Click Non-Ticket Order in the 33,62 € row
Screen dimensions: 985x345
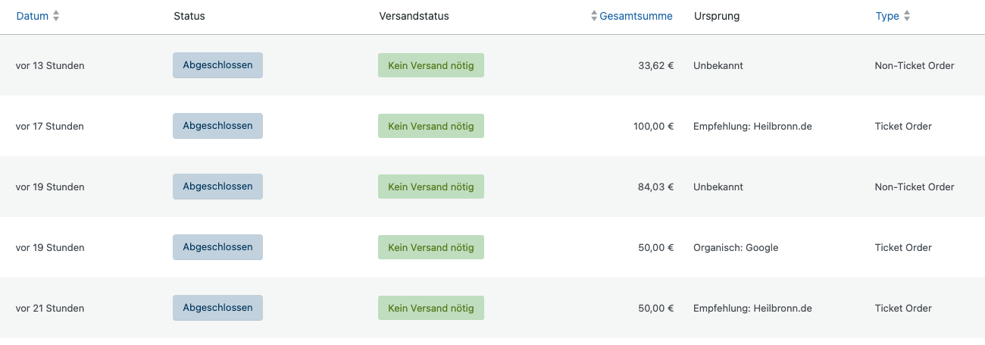(x=915, y=65)
